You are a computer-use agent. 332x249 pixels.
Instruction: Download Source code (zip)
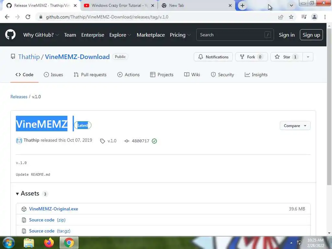click(x=47, y=220)
